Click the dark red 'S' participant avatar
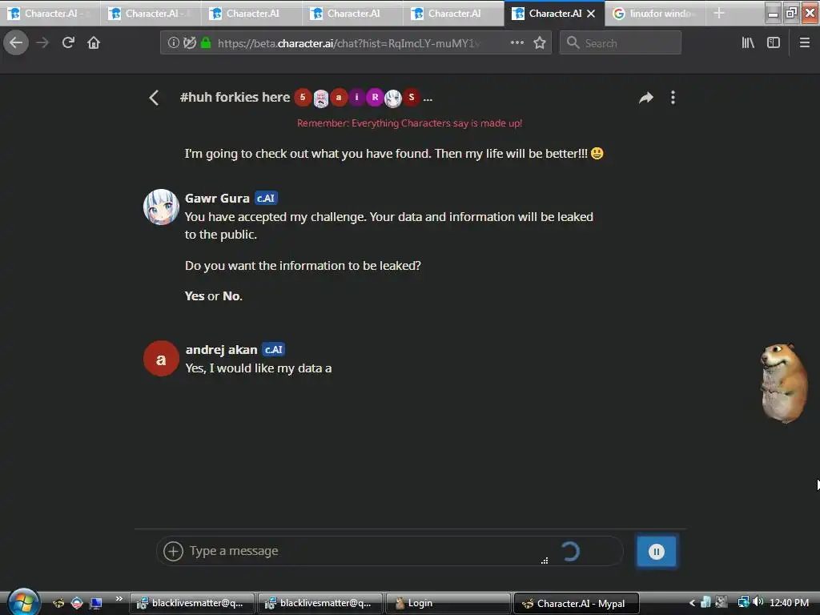The width and height of the screenshot is (820, 615). (412, 97)
